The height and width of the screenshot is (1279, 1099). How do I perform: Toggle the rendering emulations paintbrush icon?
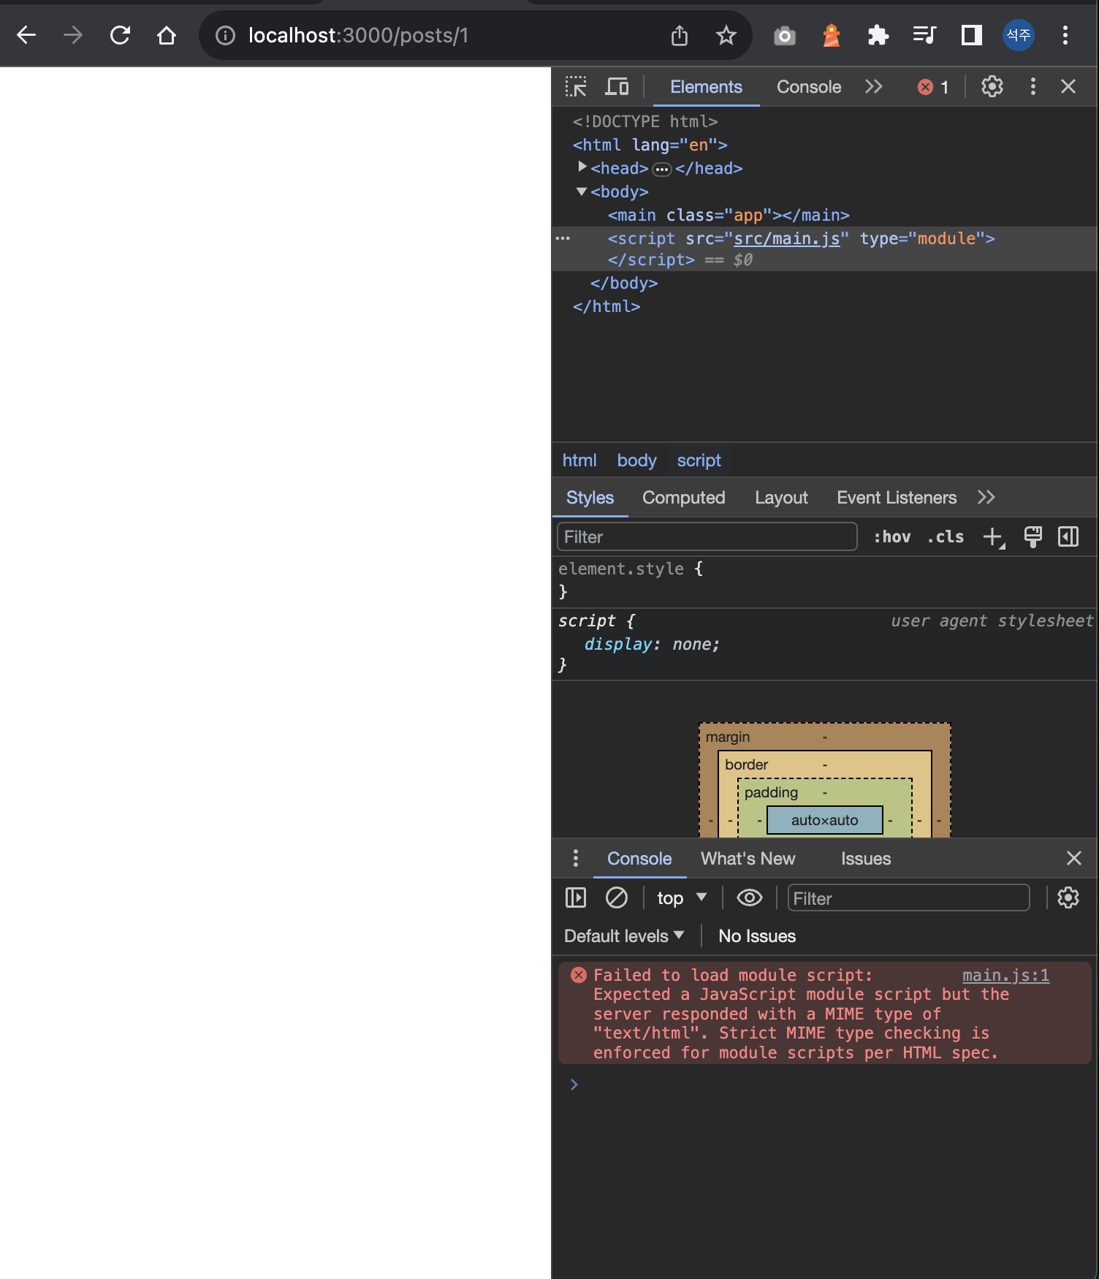[x=1033, y=536]
